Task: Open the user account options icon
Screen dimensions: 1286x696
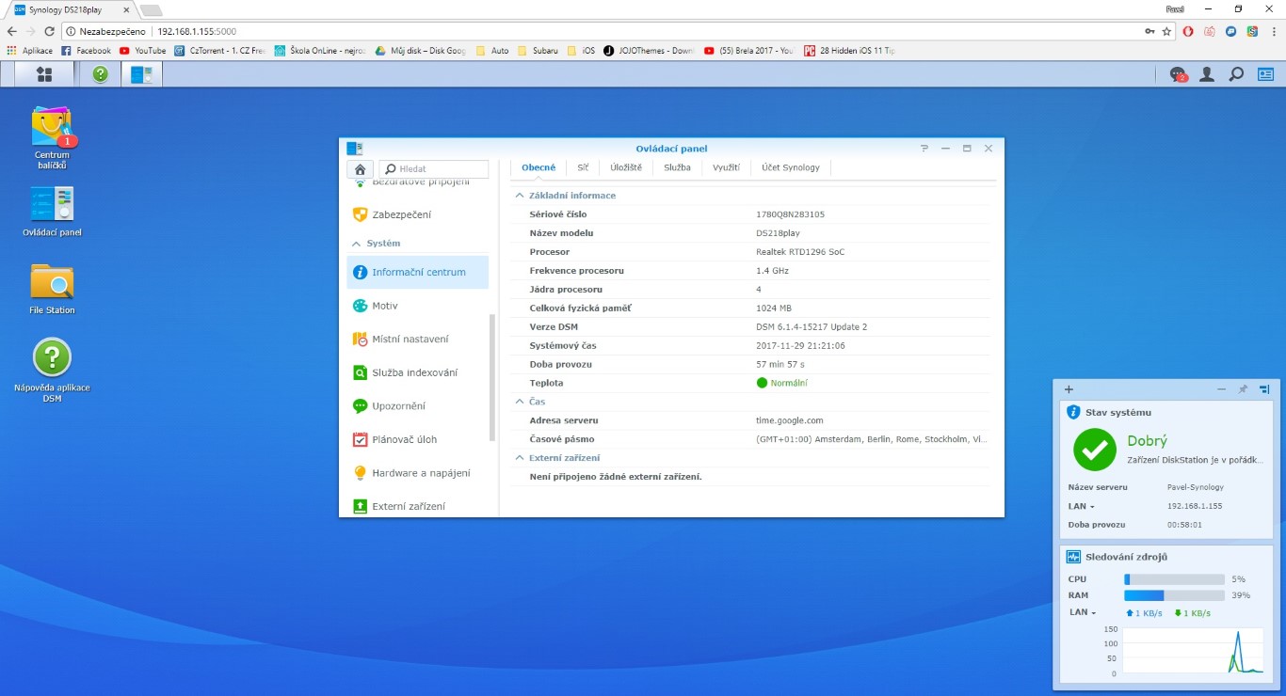Action: pos(1206,74)
